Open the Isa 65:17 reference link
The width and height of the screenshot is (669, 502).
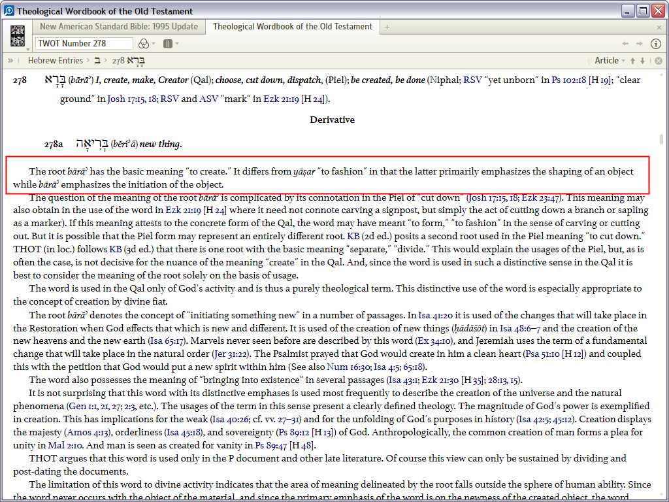[167, 341]
